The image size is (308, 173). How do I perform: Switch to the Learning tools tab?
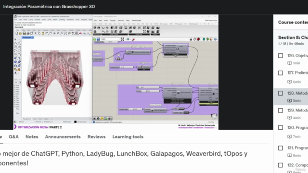[x=128, y=137]
